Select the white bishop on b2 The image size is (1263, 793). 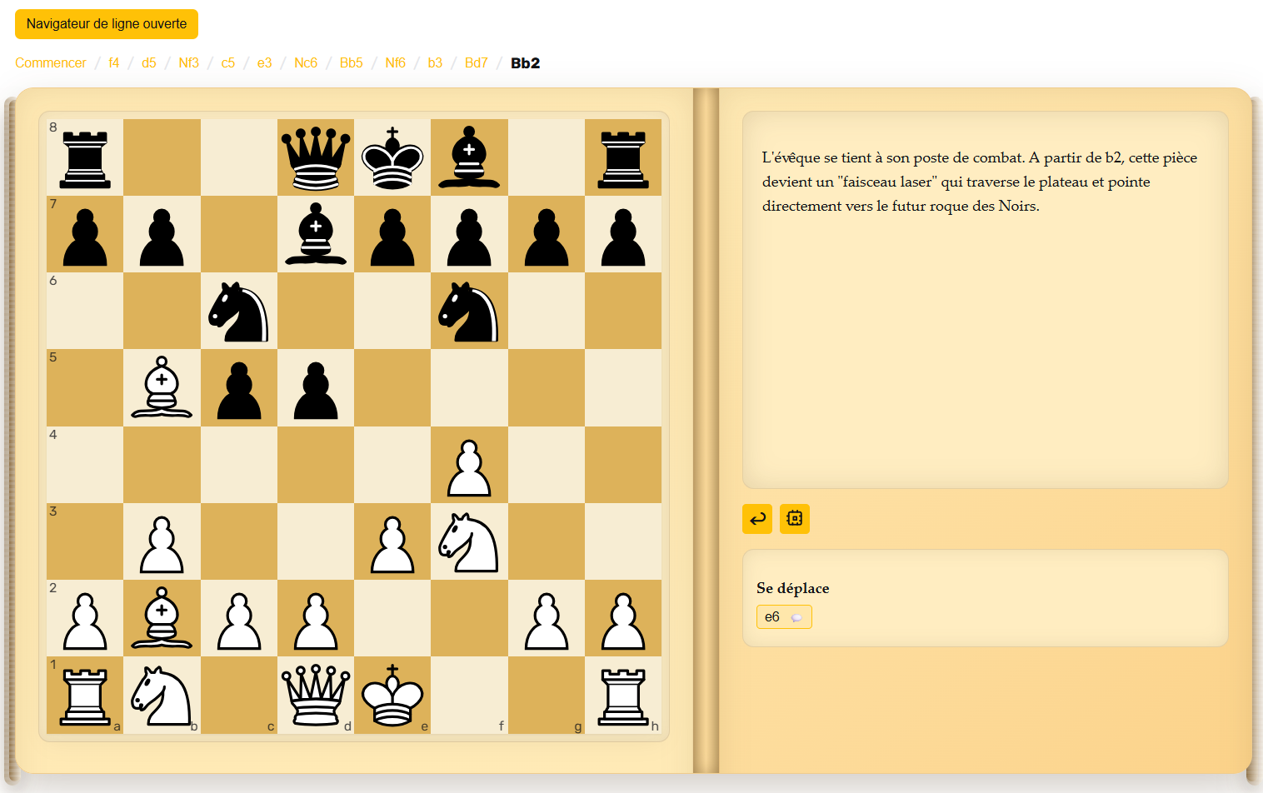click(x=162, y=618)
